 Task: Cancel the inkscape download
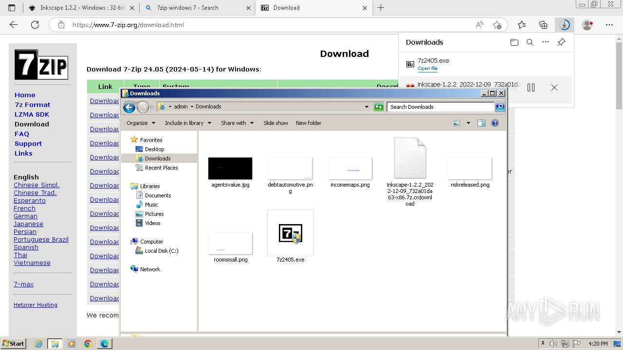click(554, 87)
